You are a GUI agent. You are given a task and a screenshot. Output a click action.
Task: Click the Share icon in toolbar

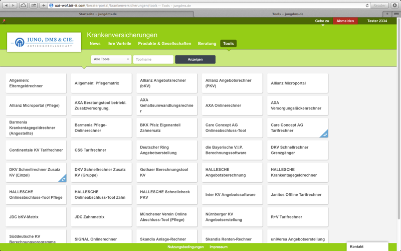coord(34,6)
